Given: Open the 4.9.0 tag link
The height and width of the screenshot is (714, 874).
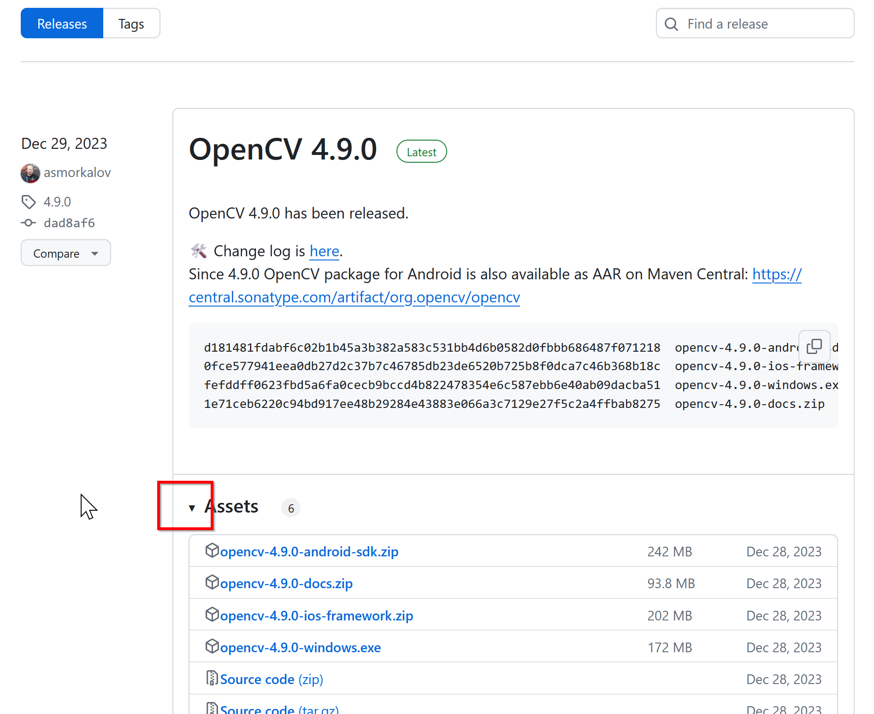Looking at the screenshot, I should 57,202.
